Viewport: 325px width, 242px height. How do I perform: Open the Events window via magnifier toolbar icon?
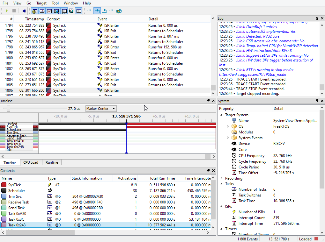56,11
